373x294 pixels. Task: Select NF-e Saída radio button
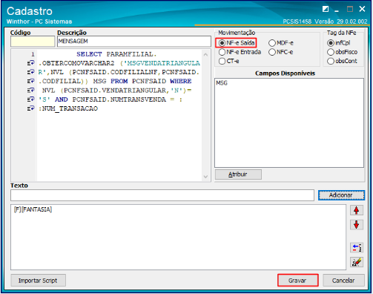(237, 43)
